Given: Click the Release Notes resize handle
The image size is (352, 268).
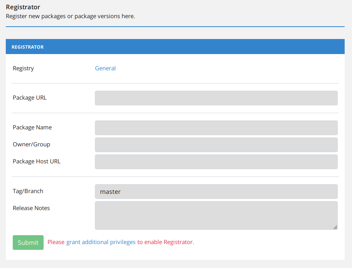Looking at the screenshot, I should coord(335,227).
